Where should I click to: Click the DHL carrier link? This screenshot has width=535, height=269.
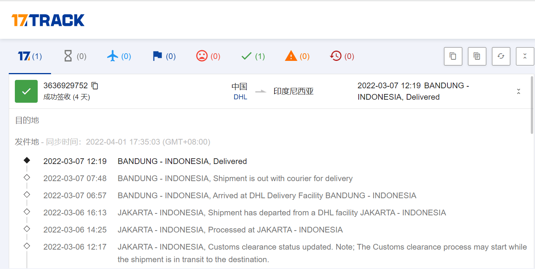pos(240,97)
